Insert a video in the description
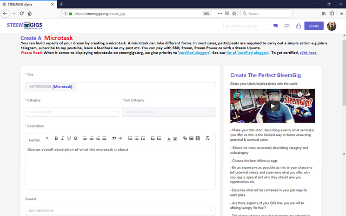This screenshot has width=346, height=216. coord(198,138)
